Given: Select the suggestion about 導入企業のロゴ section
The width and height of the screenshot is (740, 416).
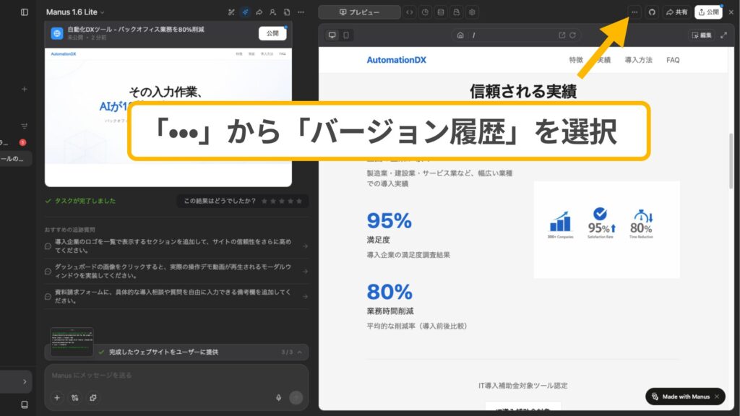Looking at the screenshot, I should (176, 246).
